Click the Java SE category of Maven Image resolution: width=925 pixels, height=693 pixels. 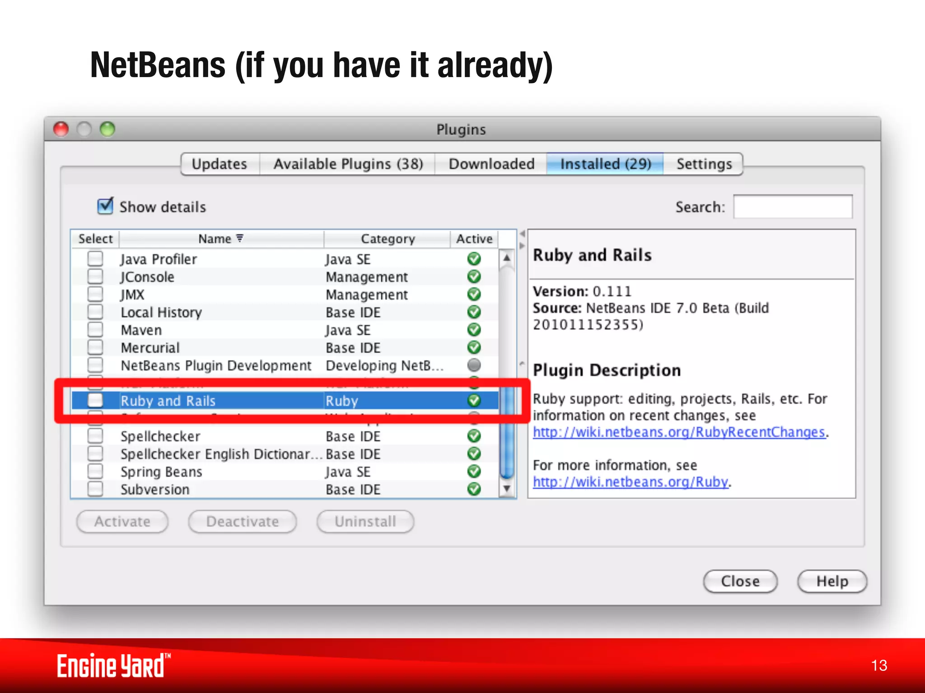(348, 330)
